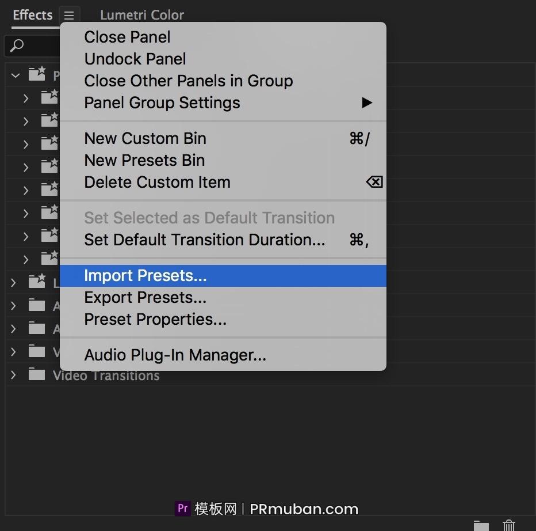Viewport: 536px width, 531px height.
Task: Click the top Presets folder star icon
Action: coord(37,75)
